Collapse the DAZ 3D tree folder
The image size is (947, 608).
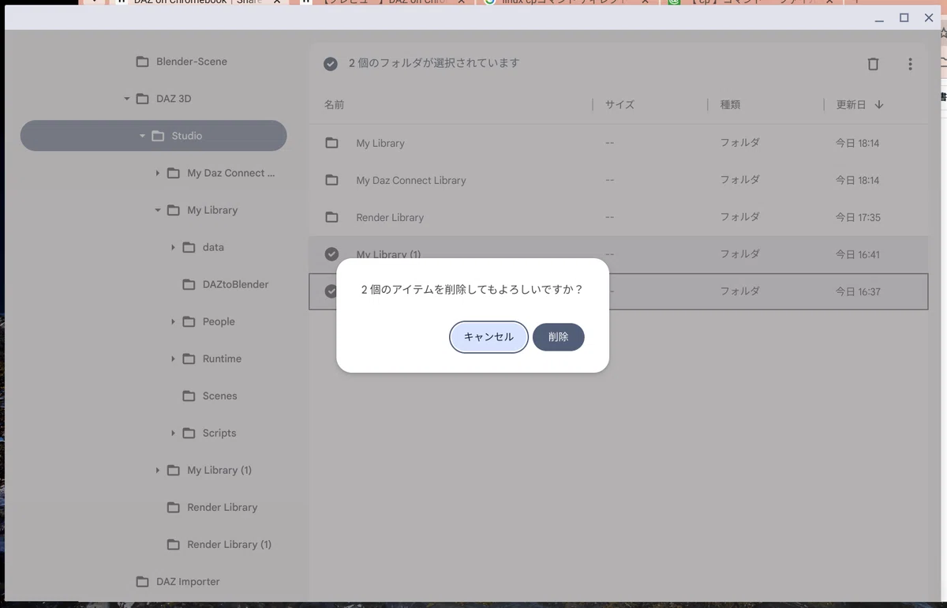click(126, 99)
